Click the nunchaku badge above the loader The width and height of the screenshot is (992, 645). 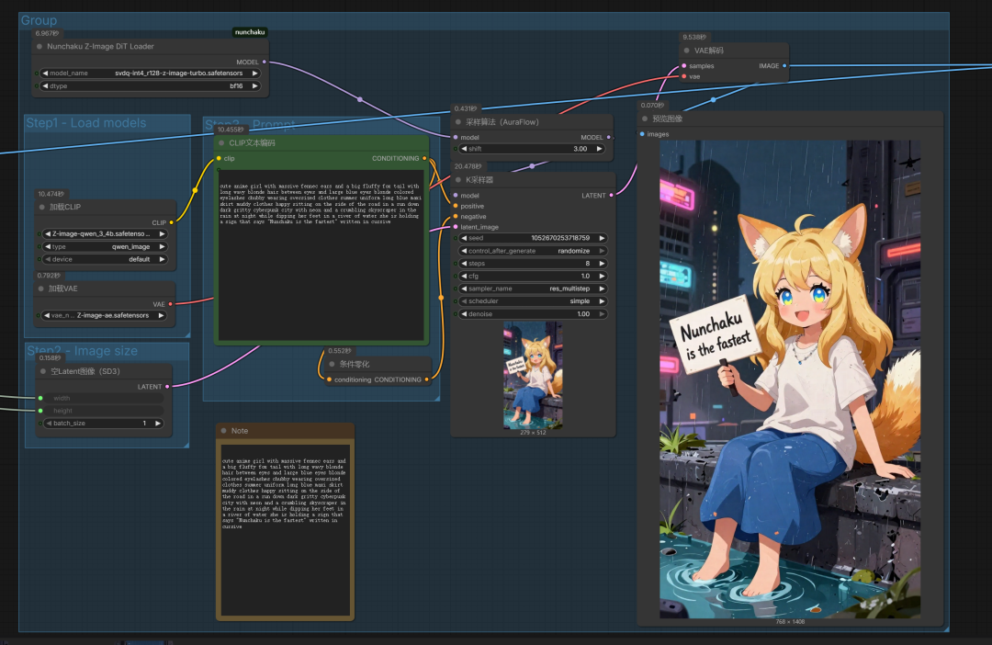[x=250, y=32]
